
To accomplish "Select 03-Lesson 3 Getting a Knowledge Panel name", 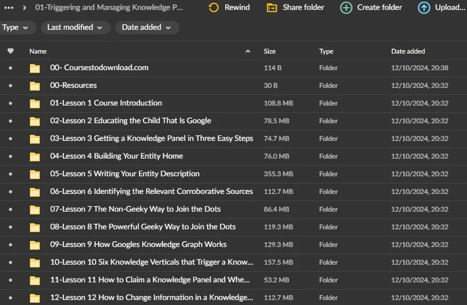I will [x=152, y=138].
